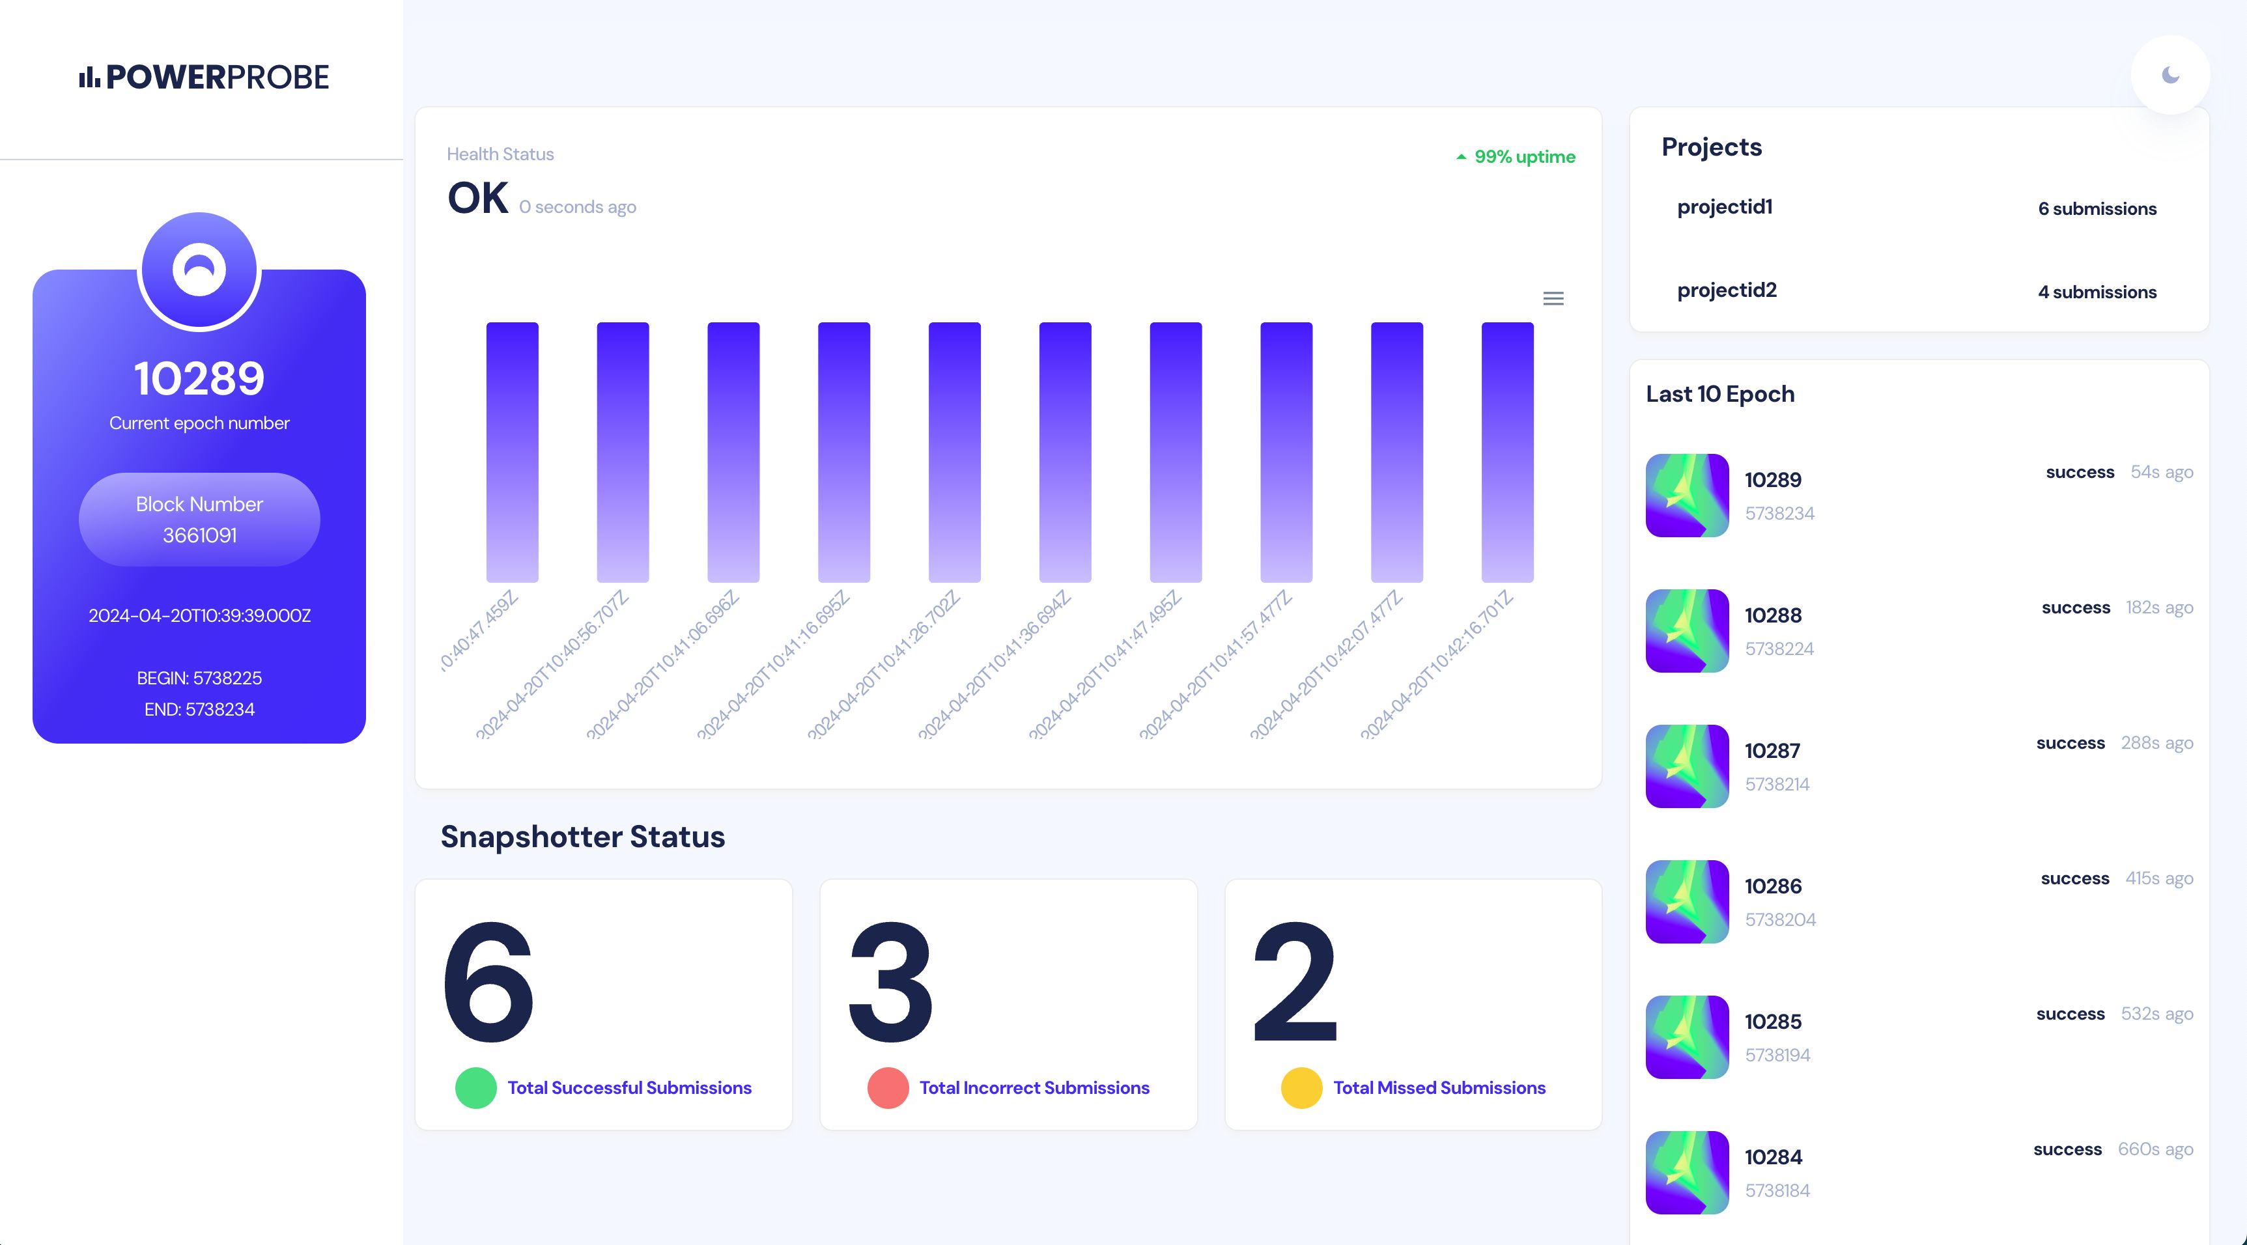This screenshot has width=2247, height=1245.
Task: Click the thumbnail for epoch 10286
Action: tap(1687, 901)
